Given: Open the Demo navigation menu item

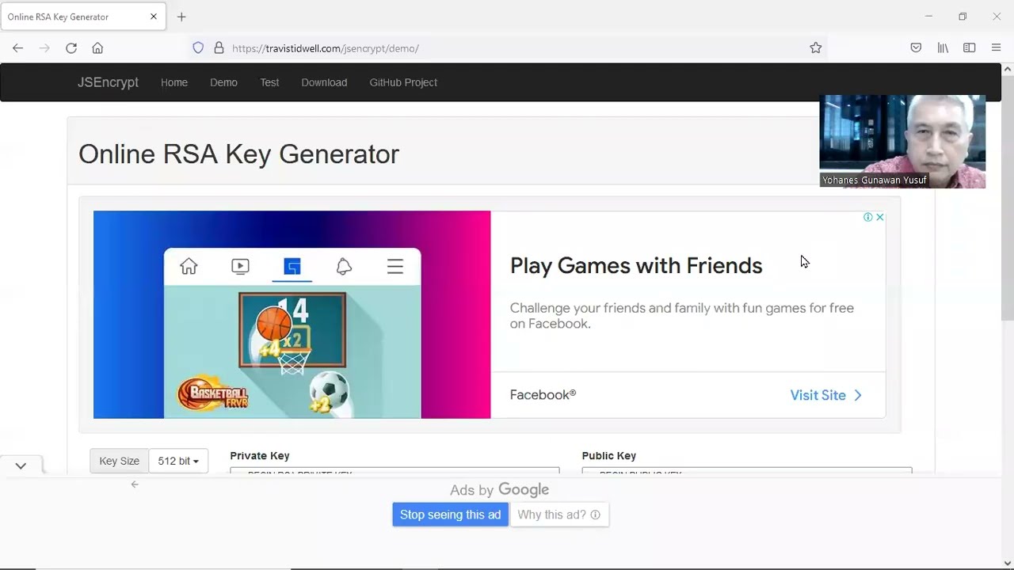Looking at the screenshot, I should pos(223,82).
